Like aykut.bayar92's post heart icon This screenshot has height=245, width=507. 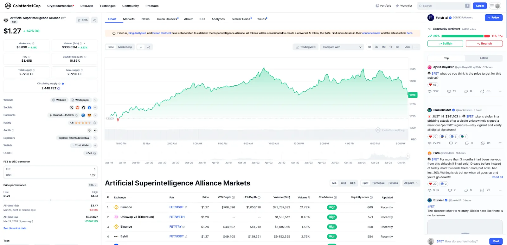(x=430, y=85)
